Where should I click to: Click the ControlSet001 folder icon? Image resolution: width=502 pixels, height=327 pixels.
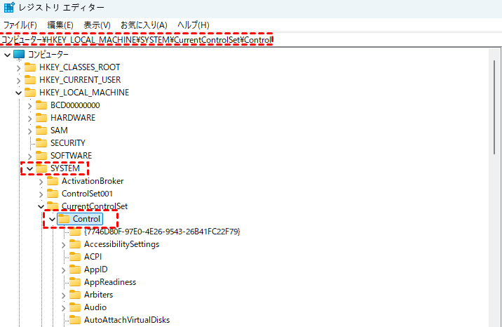53,194
